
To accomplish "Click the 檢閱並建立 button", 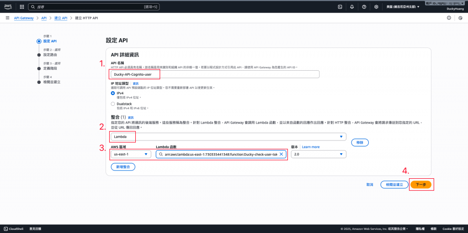I will tap(394, 185).
